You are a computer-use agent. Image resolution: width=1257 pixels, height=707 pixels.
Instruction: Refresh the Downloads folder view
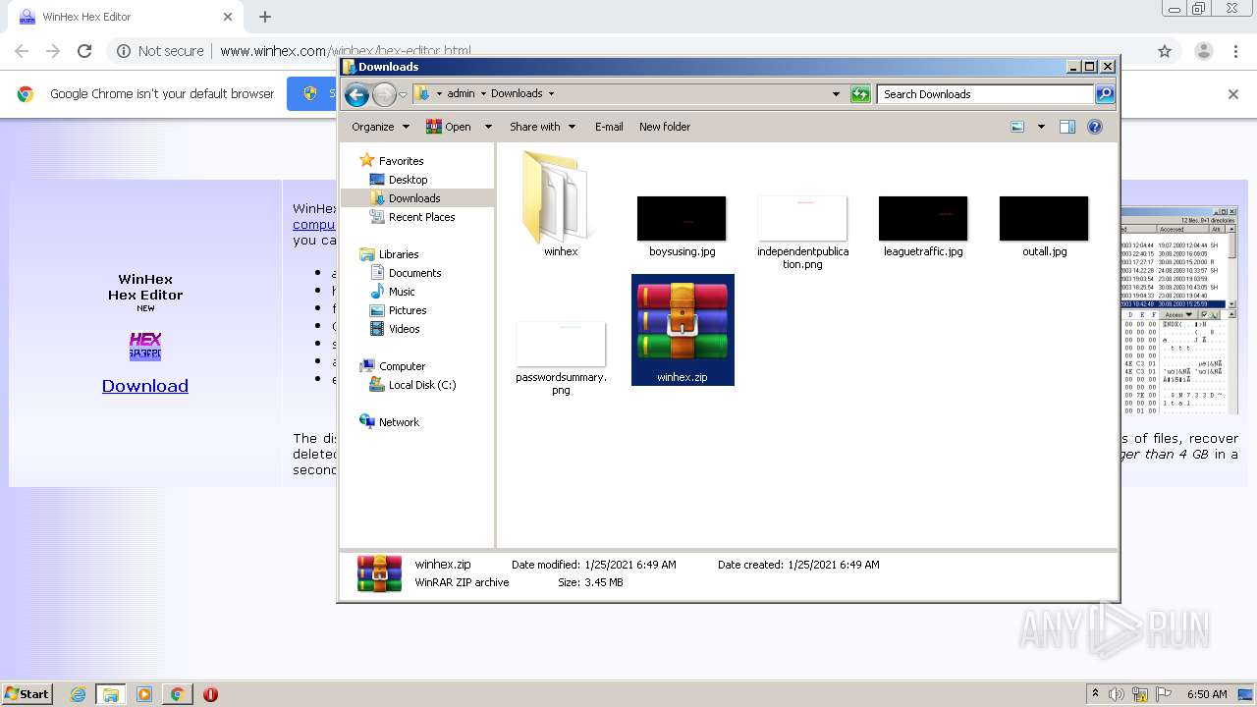coord(860,94)
